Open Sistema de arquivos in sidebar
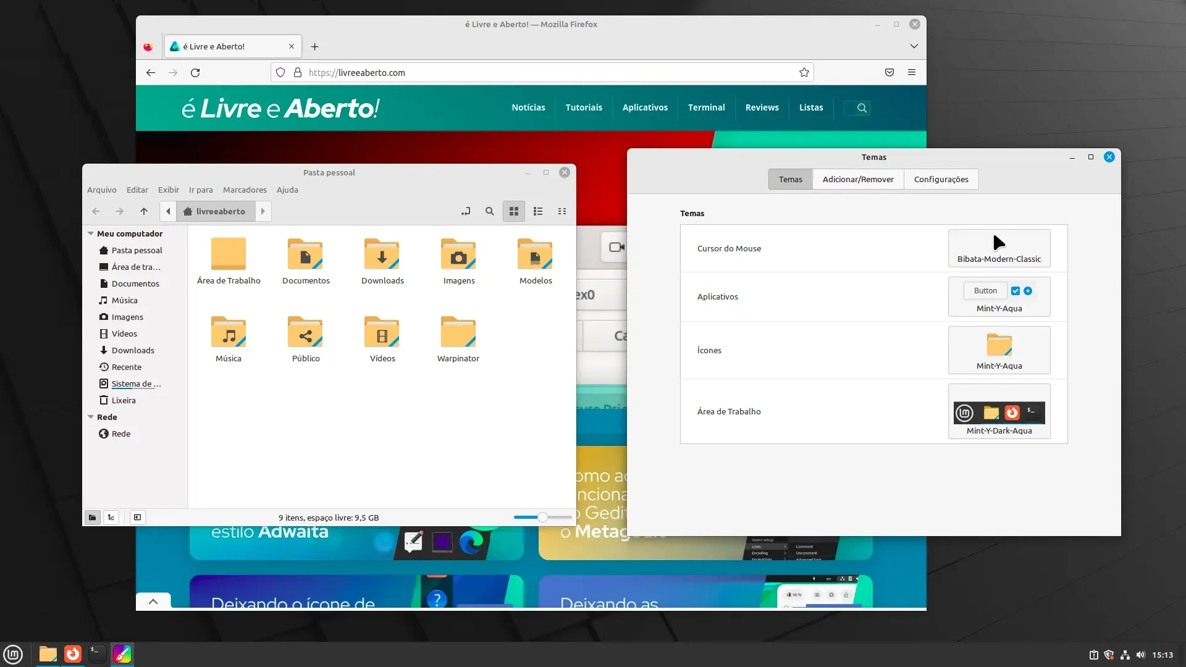This screenshot has height=667, width=1186. click(x=136, y=384)
